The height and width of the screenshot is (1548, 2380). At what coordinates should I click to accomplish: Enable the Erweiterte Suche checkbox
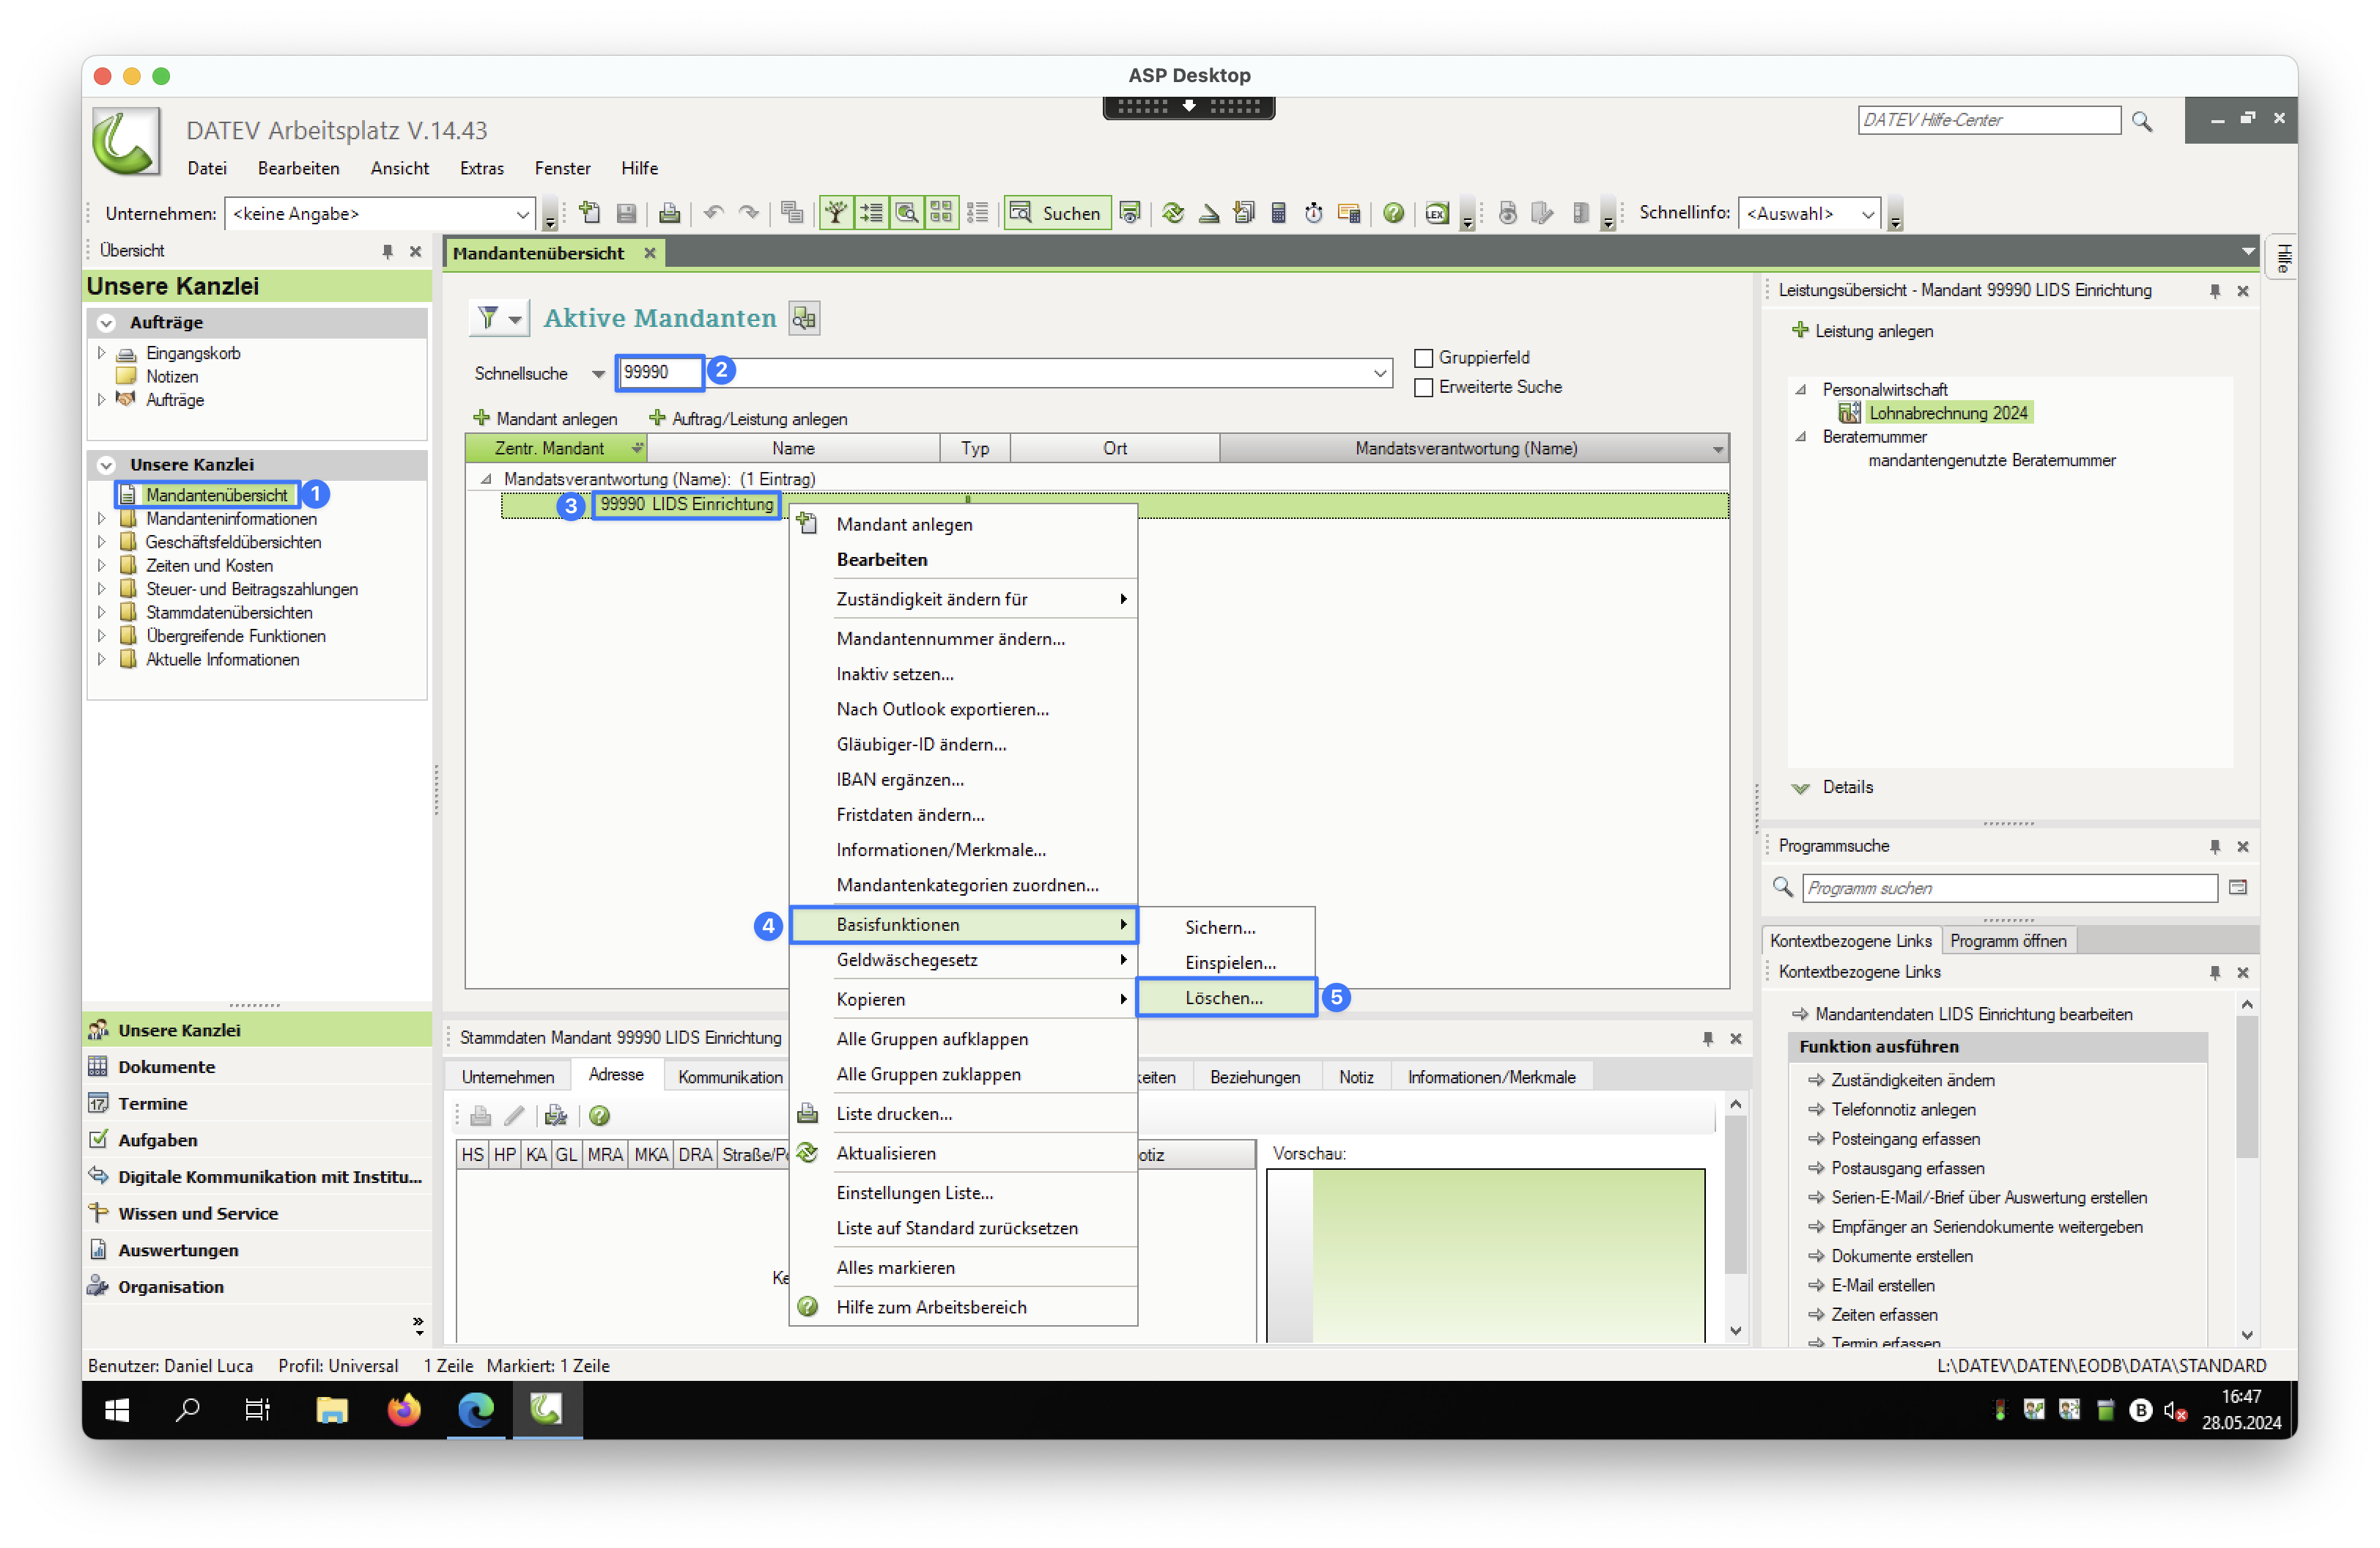click(x=1423, y=387)
